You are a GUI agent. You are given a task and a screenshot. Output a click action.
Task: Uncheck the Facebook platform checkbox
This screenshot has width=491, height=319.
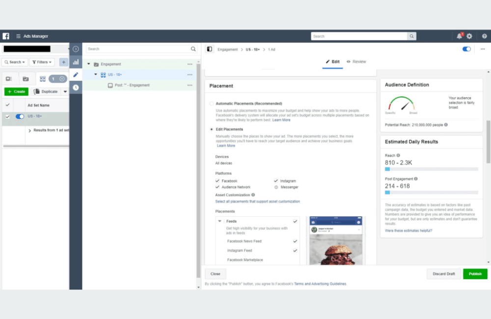[218, 181]
